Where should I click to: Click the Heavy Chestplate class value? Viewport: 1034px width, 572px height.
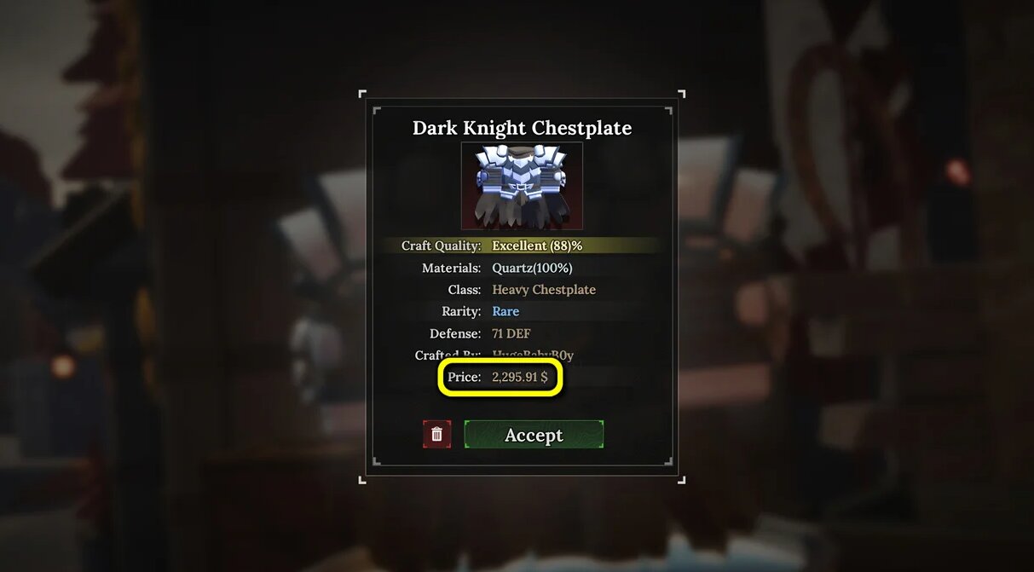pyautogui.click(x=544, y=290)
